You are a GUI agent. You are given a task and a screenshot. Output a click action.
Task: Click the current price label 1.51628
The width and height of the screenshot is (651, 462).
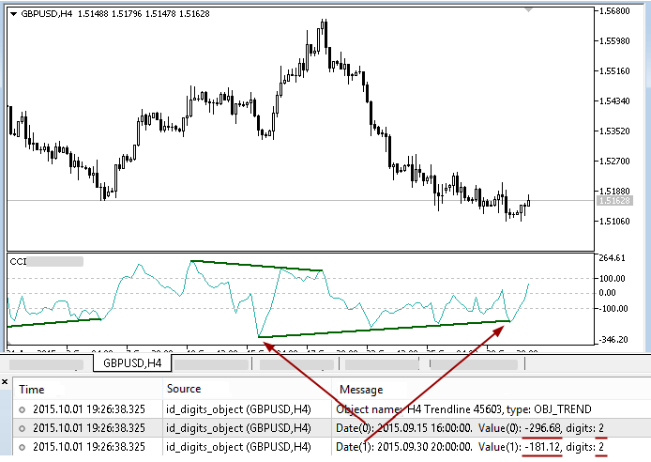coord(613,200)
